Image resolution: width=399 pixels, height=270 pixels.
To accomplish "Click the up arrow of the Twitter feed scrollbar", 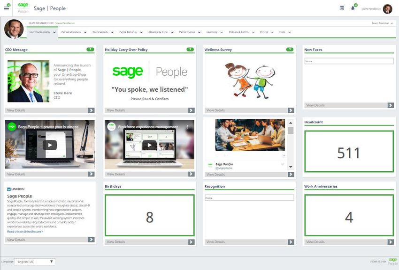I will [x=291, y=123].
